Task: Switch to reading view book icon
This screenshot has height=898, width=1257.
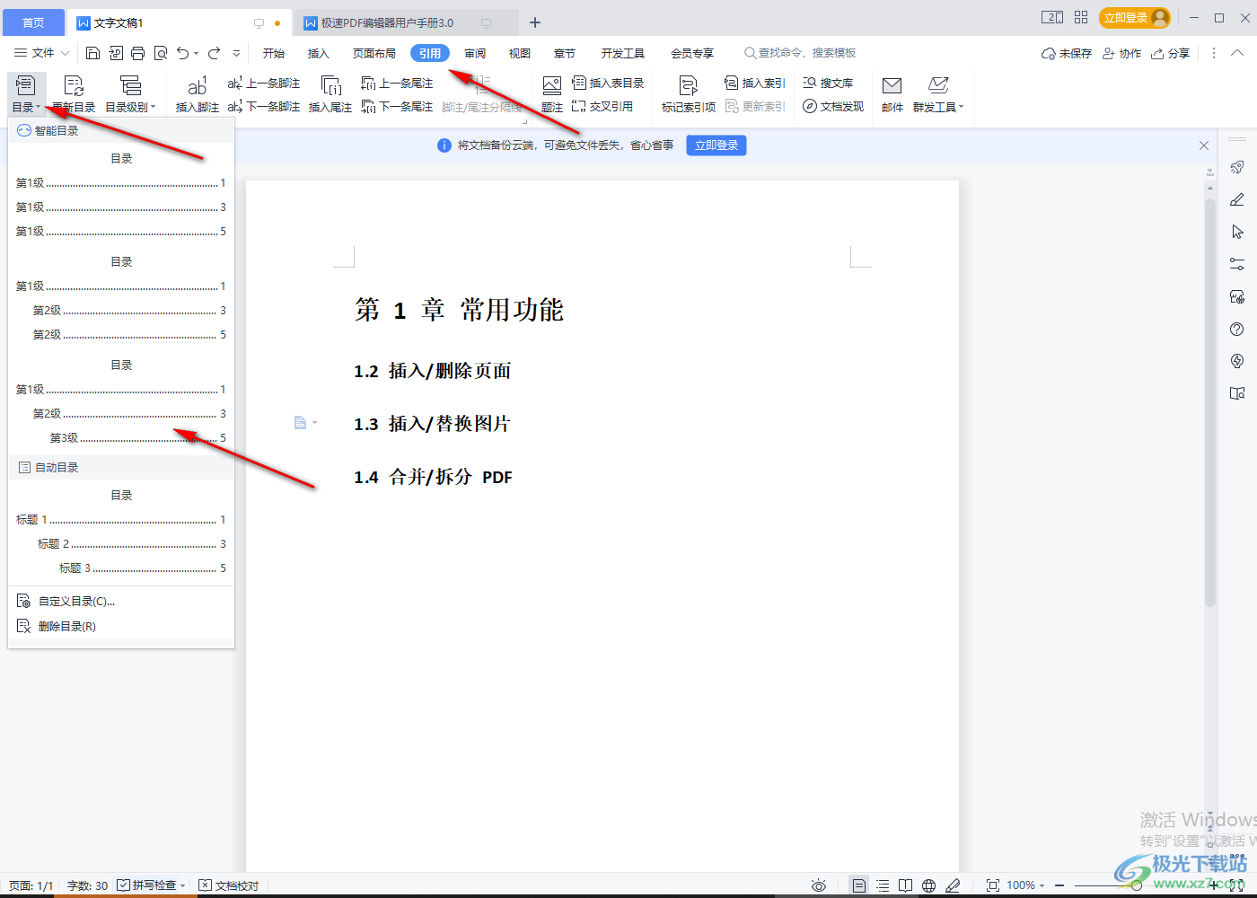Action: (906, 885)
